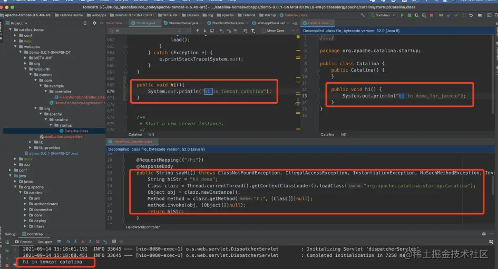
Task: Click Git update project blue arrow
Action: [x=449, y=15]
